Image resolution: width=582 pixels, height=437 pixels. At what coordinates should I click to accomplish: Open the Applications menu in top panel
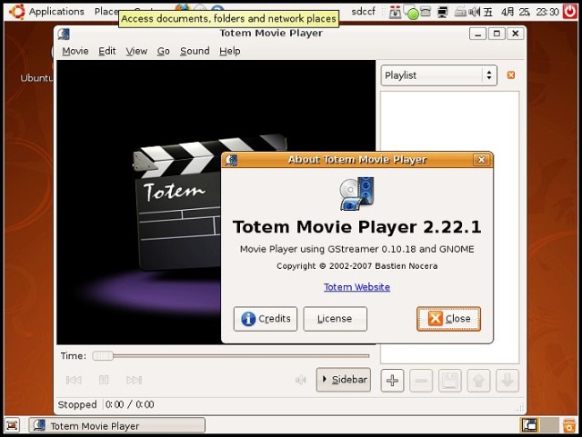click(x=56, y=12)
